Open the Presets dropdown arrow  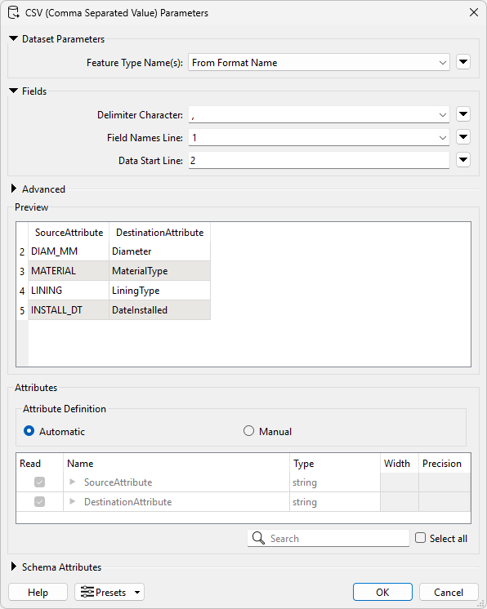click(x=137, y=593)
